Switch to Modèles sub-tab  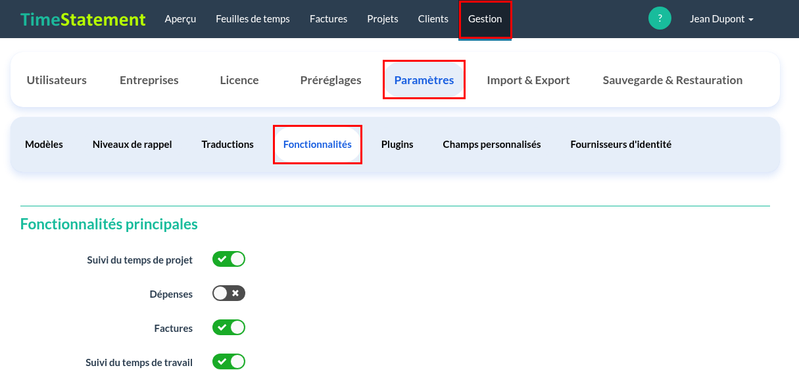tap(44, 145)
